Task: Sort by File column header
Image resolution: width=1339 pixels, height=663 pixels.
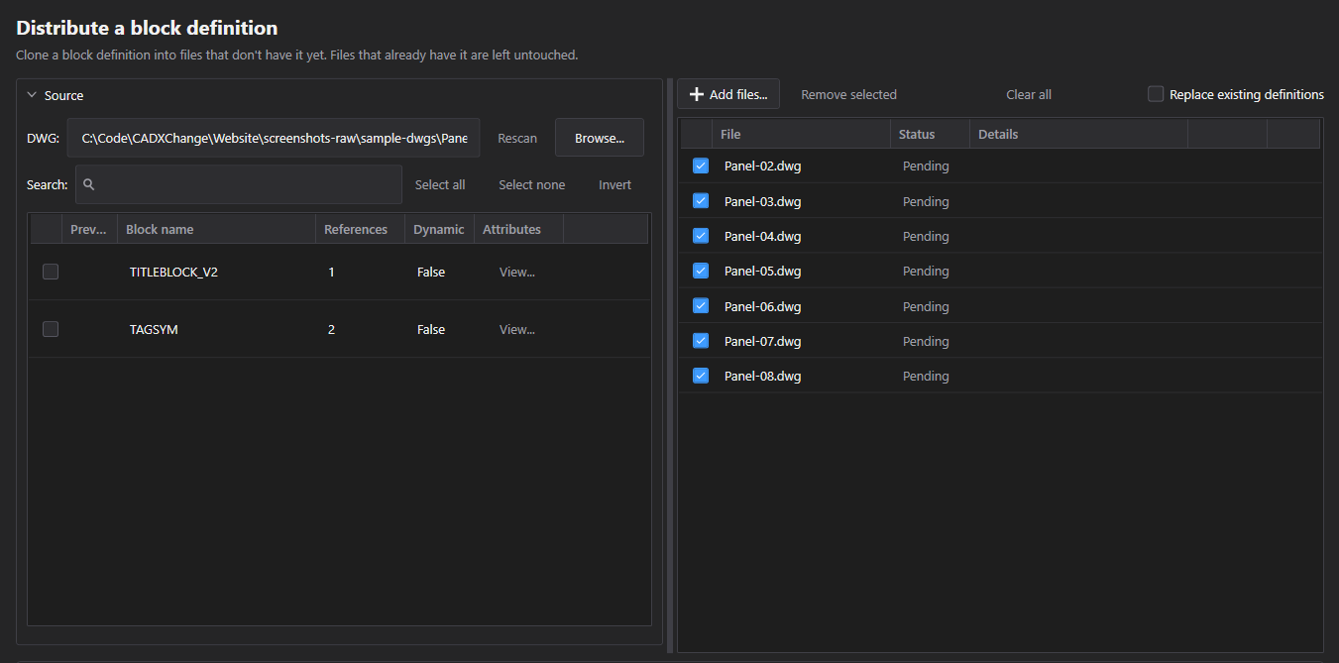Action: (x=801, y=134)
